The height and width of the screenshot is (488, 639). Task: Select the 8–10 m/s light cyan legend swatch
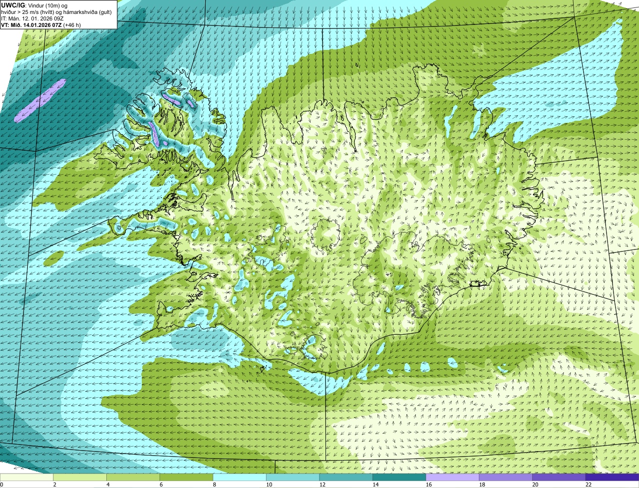click(240, 477)
